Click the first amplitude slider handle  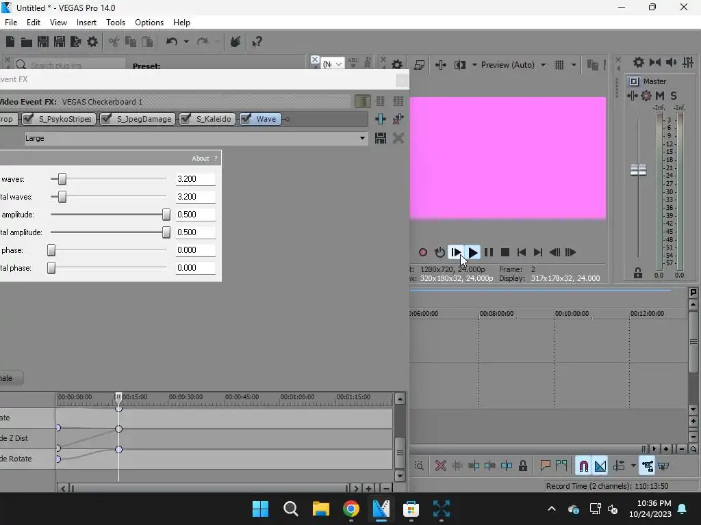166,214
